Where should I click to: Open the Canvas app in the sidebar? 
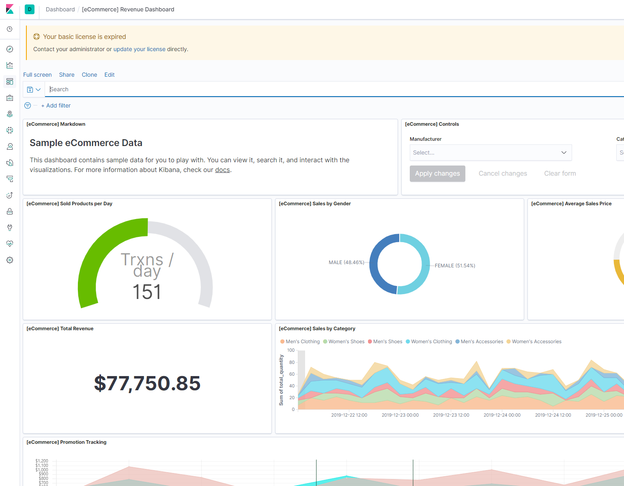10,98
